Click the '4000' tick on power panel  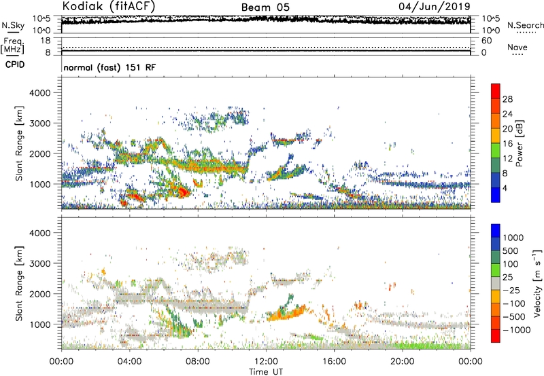40,93
